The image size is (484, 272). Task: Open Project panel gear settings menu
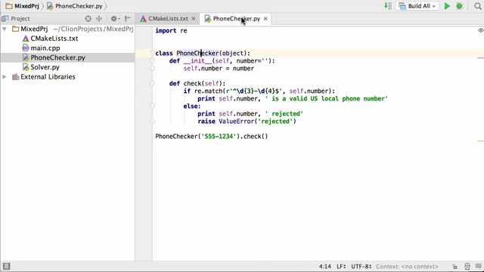[x=115, y=18]
